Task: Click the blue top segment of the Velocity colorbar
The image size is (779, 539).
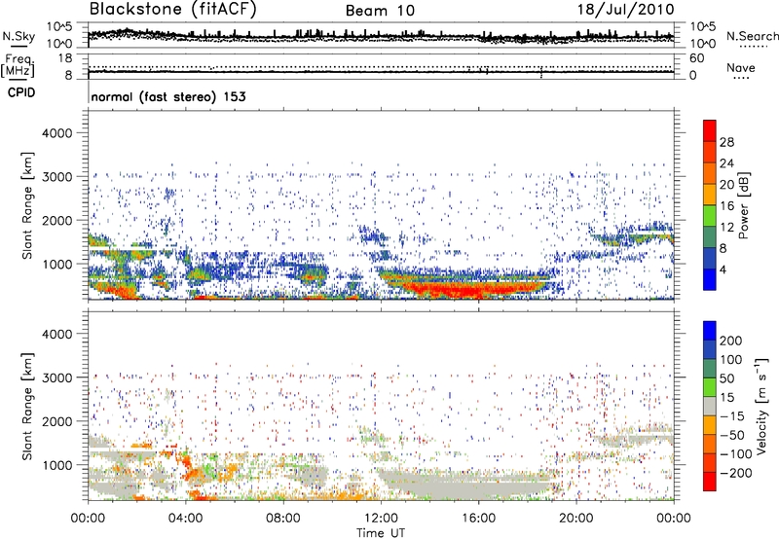Action: (x=710, y=331)
